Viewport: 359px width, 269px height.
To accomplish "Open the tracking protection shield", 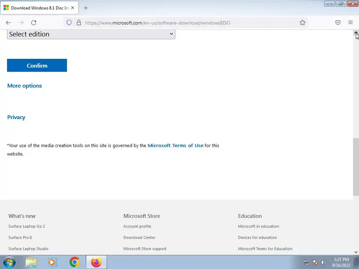I will coord(69,22).
